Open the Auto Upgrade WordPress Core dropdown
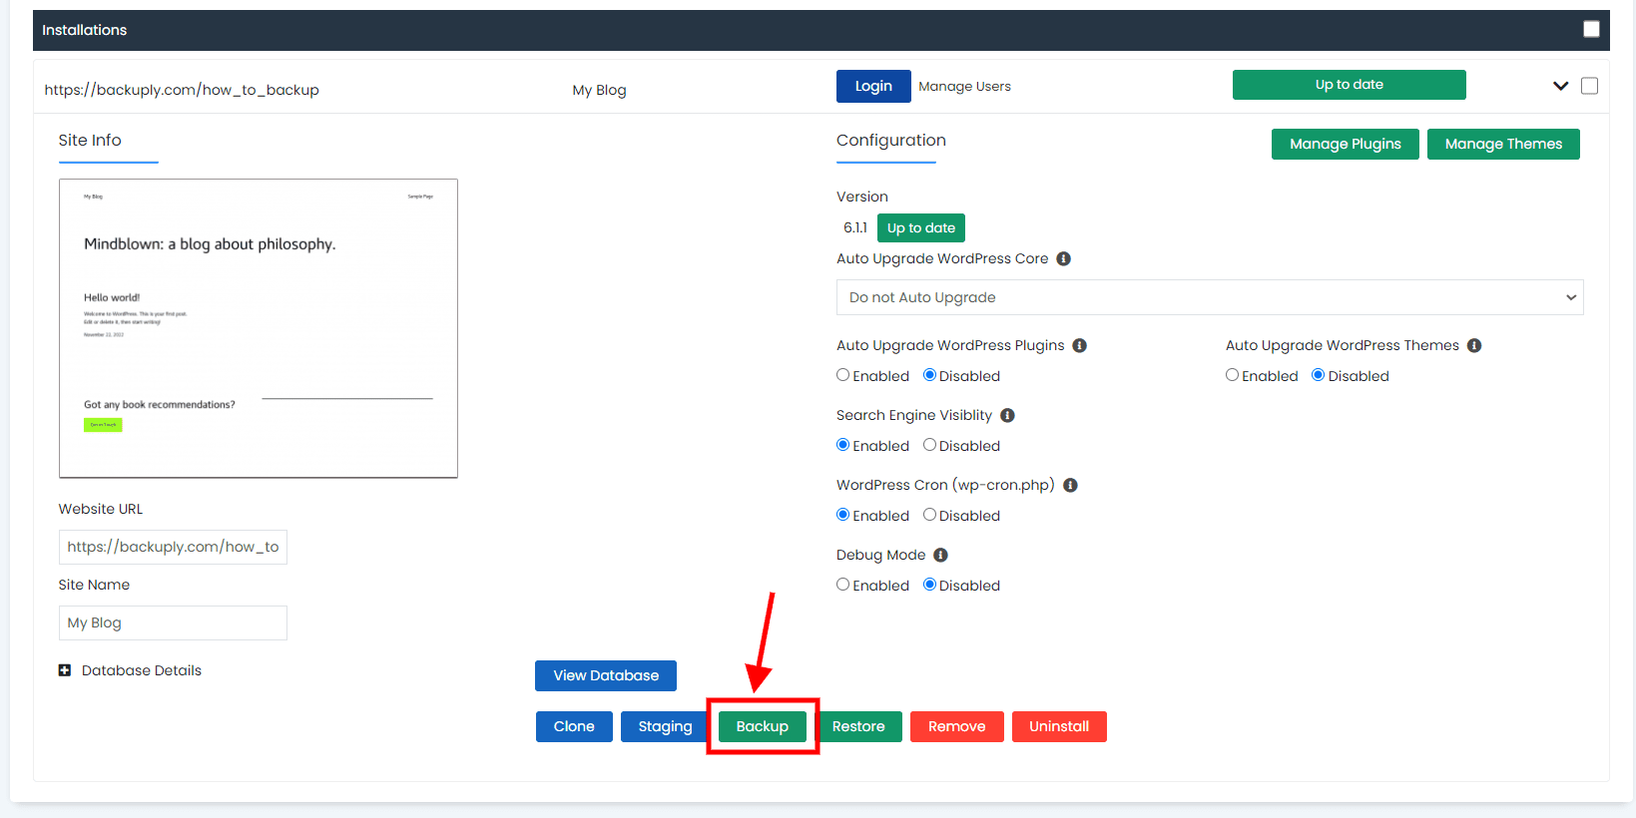Screen dimensions: 1636x818 pos(1209,297)
